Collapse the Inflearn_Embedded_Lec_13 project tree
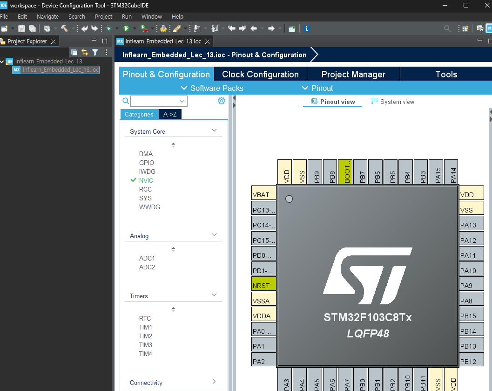This screenshot has width=492, height=391. point(3,62)
